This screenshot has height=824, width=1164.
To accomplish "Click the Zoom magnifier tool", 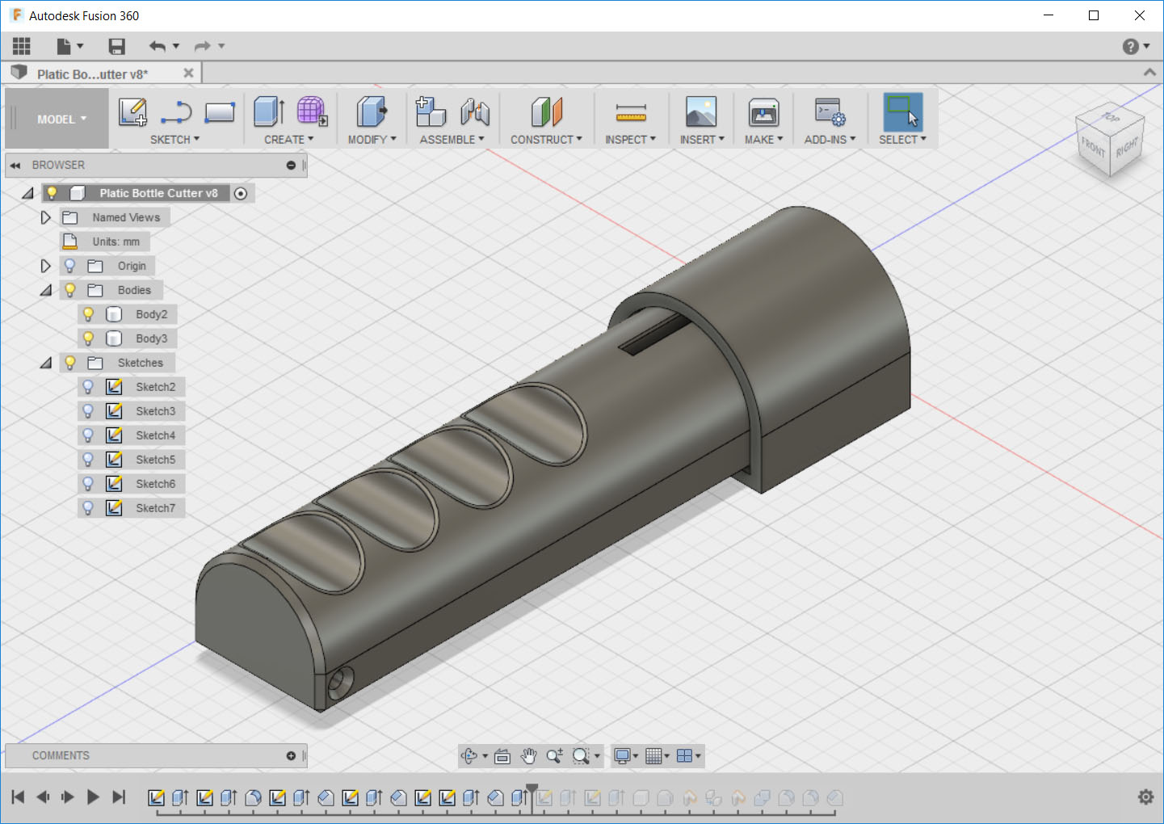I will [x=554, y=755].
